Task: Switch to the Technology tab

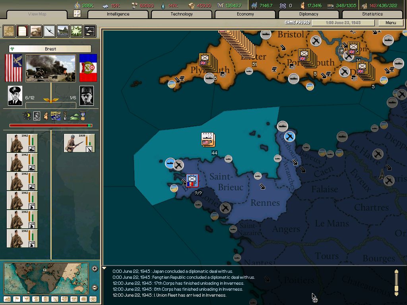Action: 181,14
